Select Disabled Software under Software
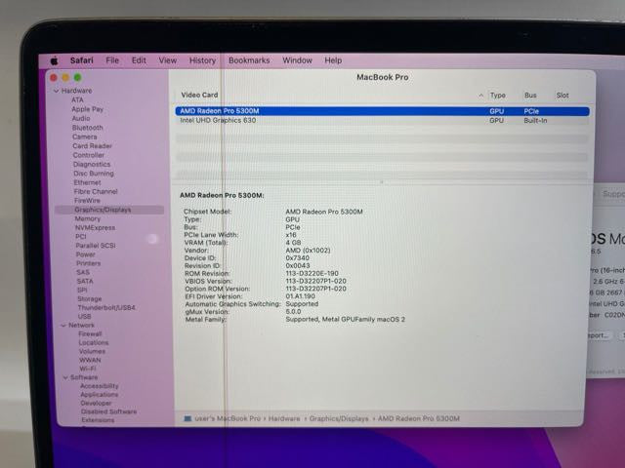This screenshot has height=468, width=625. pos(108,411)
